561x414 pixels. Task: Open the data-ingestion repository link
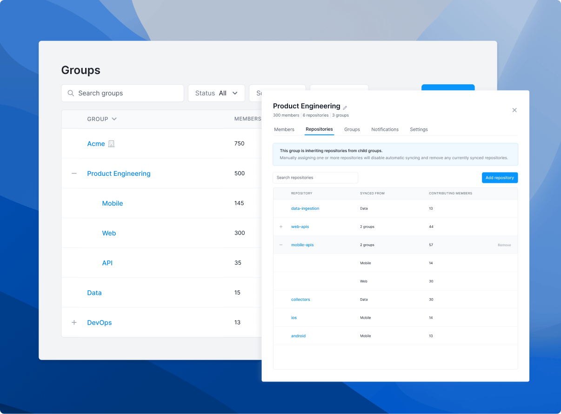tap(305, 209)
